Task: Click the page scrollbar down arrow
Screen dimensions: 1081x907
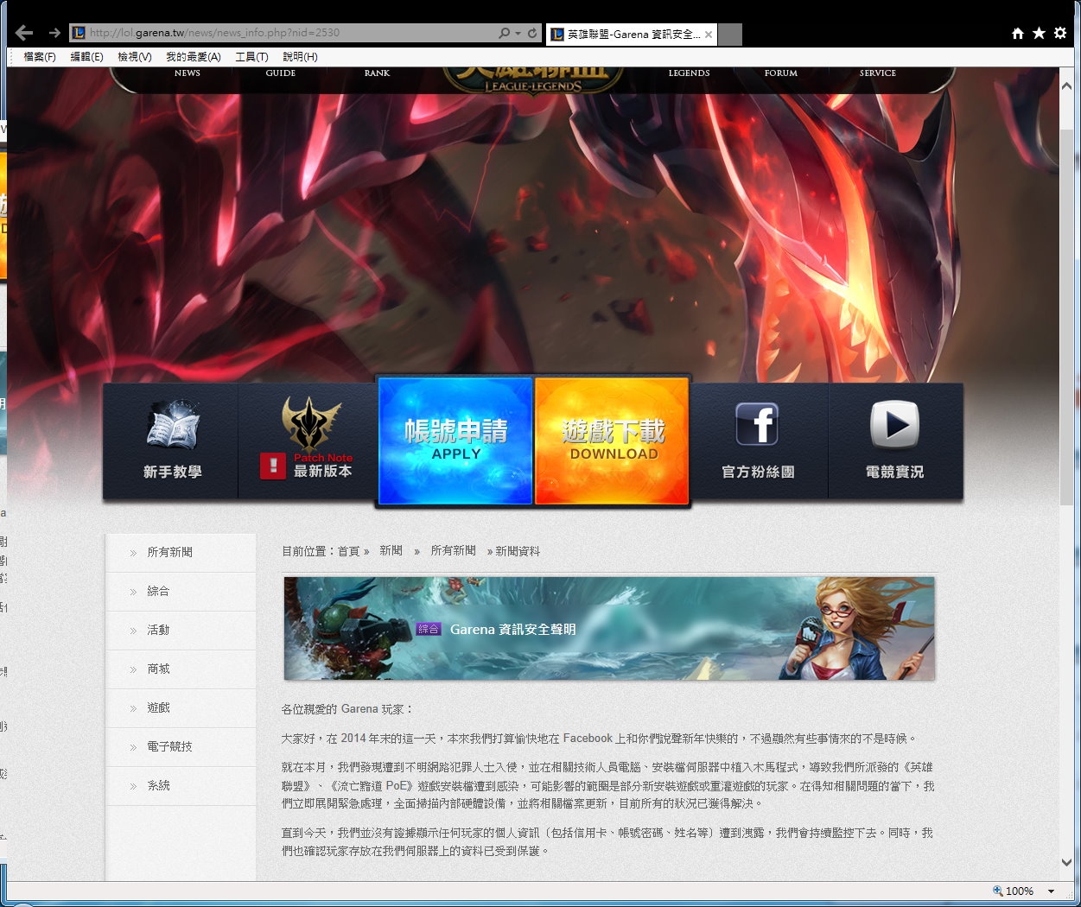Action: pyautogui.click(x=1066, y=861)
